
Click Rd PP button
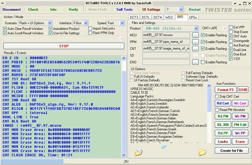pos(223,133)
